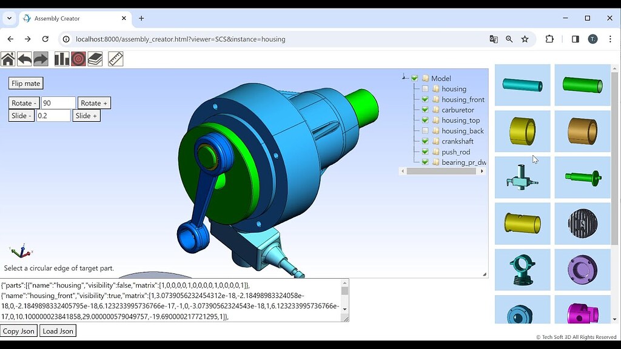
Task: Click the Home view toolbar icon
Action: click(x=8, y=58)
